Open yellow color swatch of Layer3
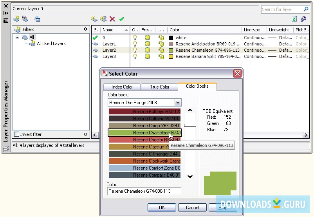The width and height of the screenshot is (314, 217). (171, 56)
